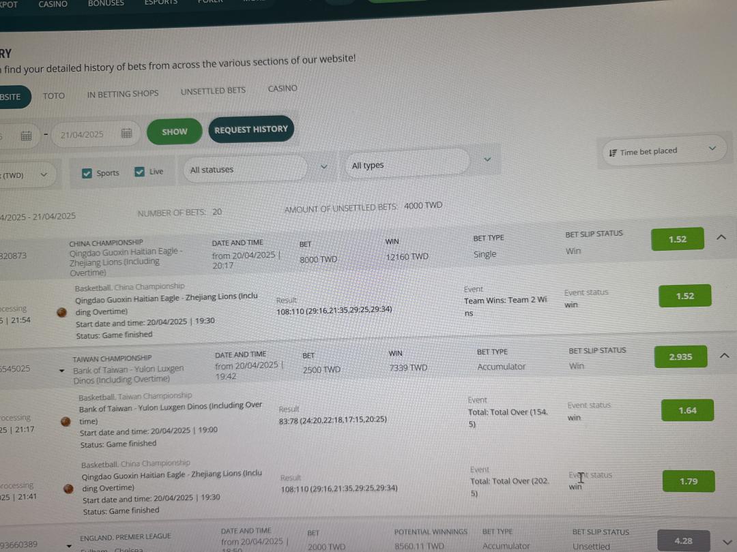The image size is (737, 552).
Task: Open calendar icon for the start date
Action: (27, 136)
